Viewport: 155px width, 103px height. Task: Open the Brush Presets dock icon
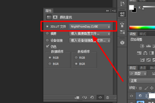(122, 32)
